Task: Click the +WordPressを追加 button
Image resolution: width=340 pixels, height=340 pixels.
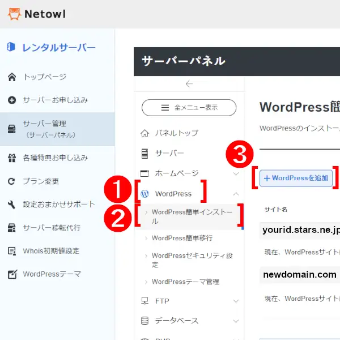Action: coord(296,178)
